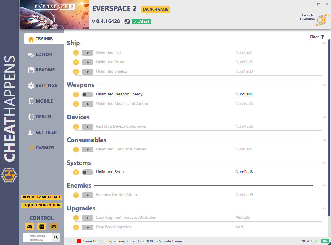Open the Trainer tab
This screenshot has width=331, height=245.
(x=44, y=39)
